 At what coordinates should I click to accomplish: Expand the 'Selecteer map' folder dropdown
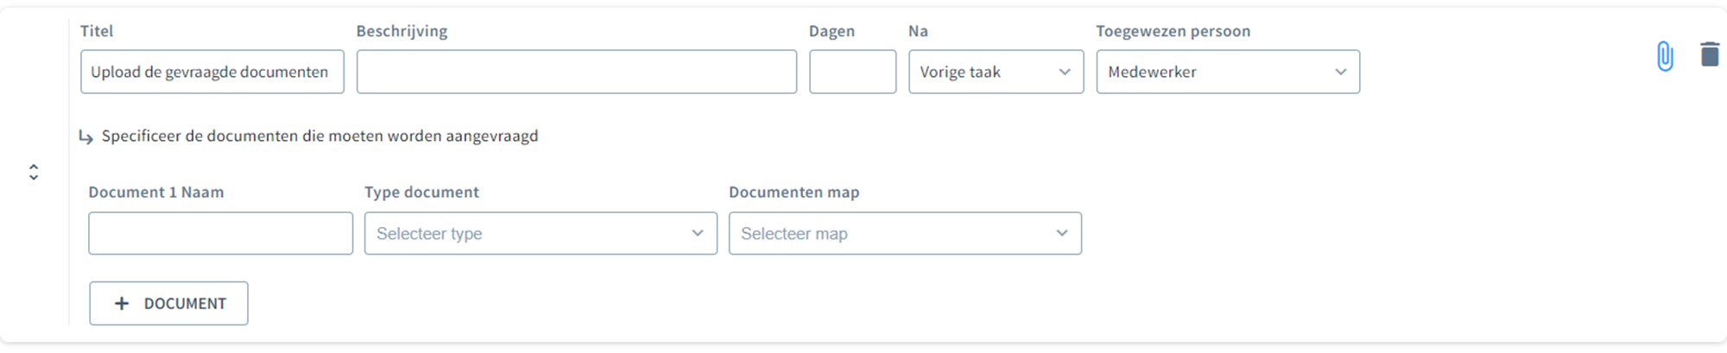coord(904,233)
